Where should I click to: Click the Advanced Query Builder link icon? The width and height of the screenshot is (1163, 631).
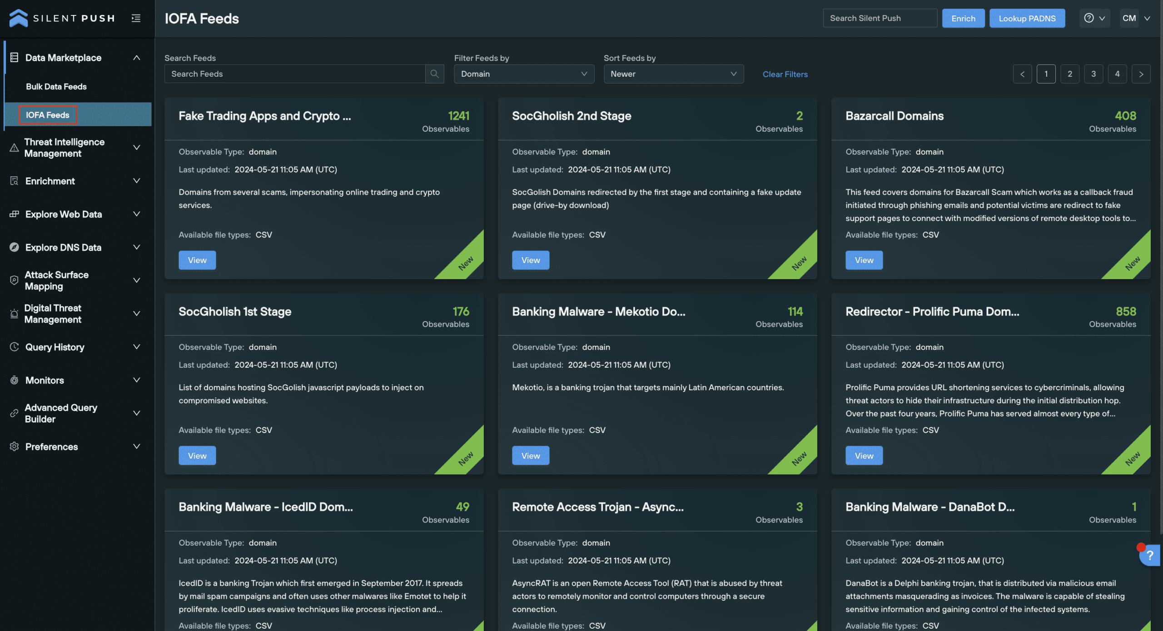(x=14, y=413)
